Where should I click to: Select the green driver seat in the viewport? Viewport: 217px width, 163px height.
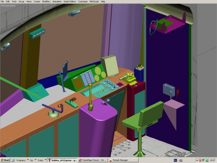pos(147,116)
